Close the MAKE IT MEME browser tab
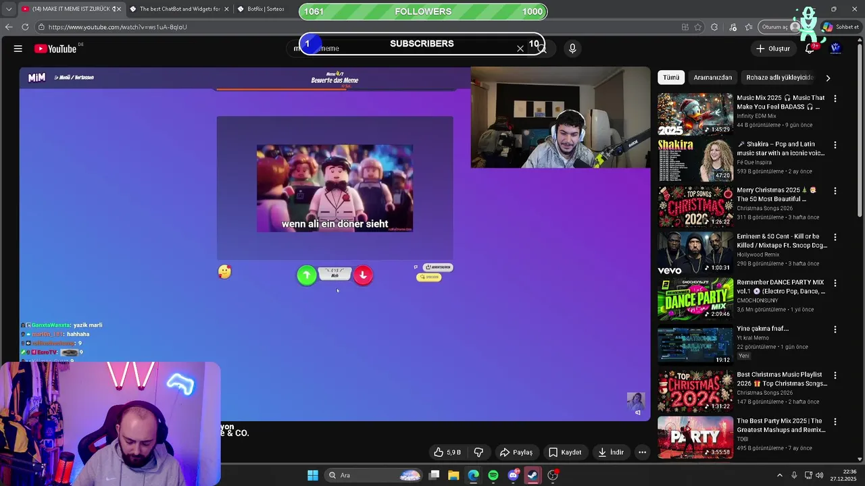This screenshot has width=865, height=486. pyautogui.click(x=118, y=9)
